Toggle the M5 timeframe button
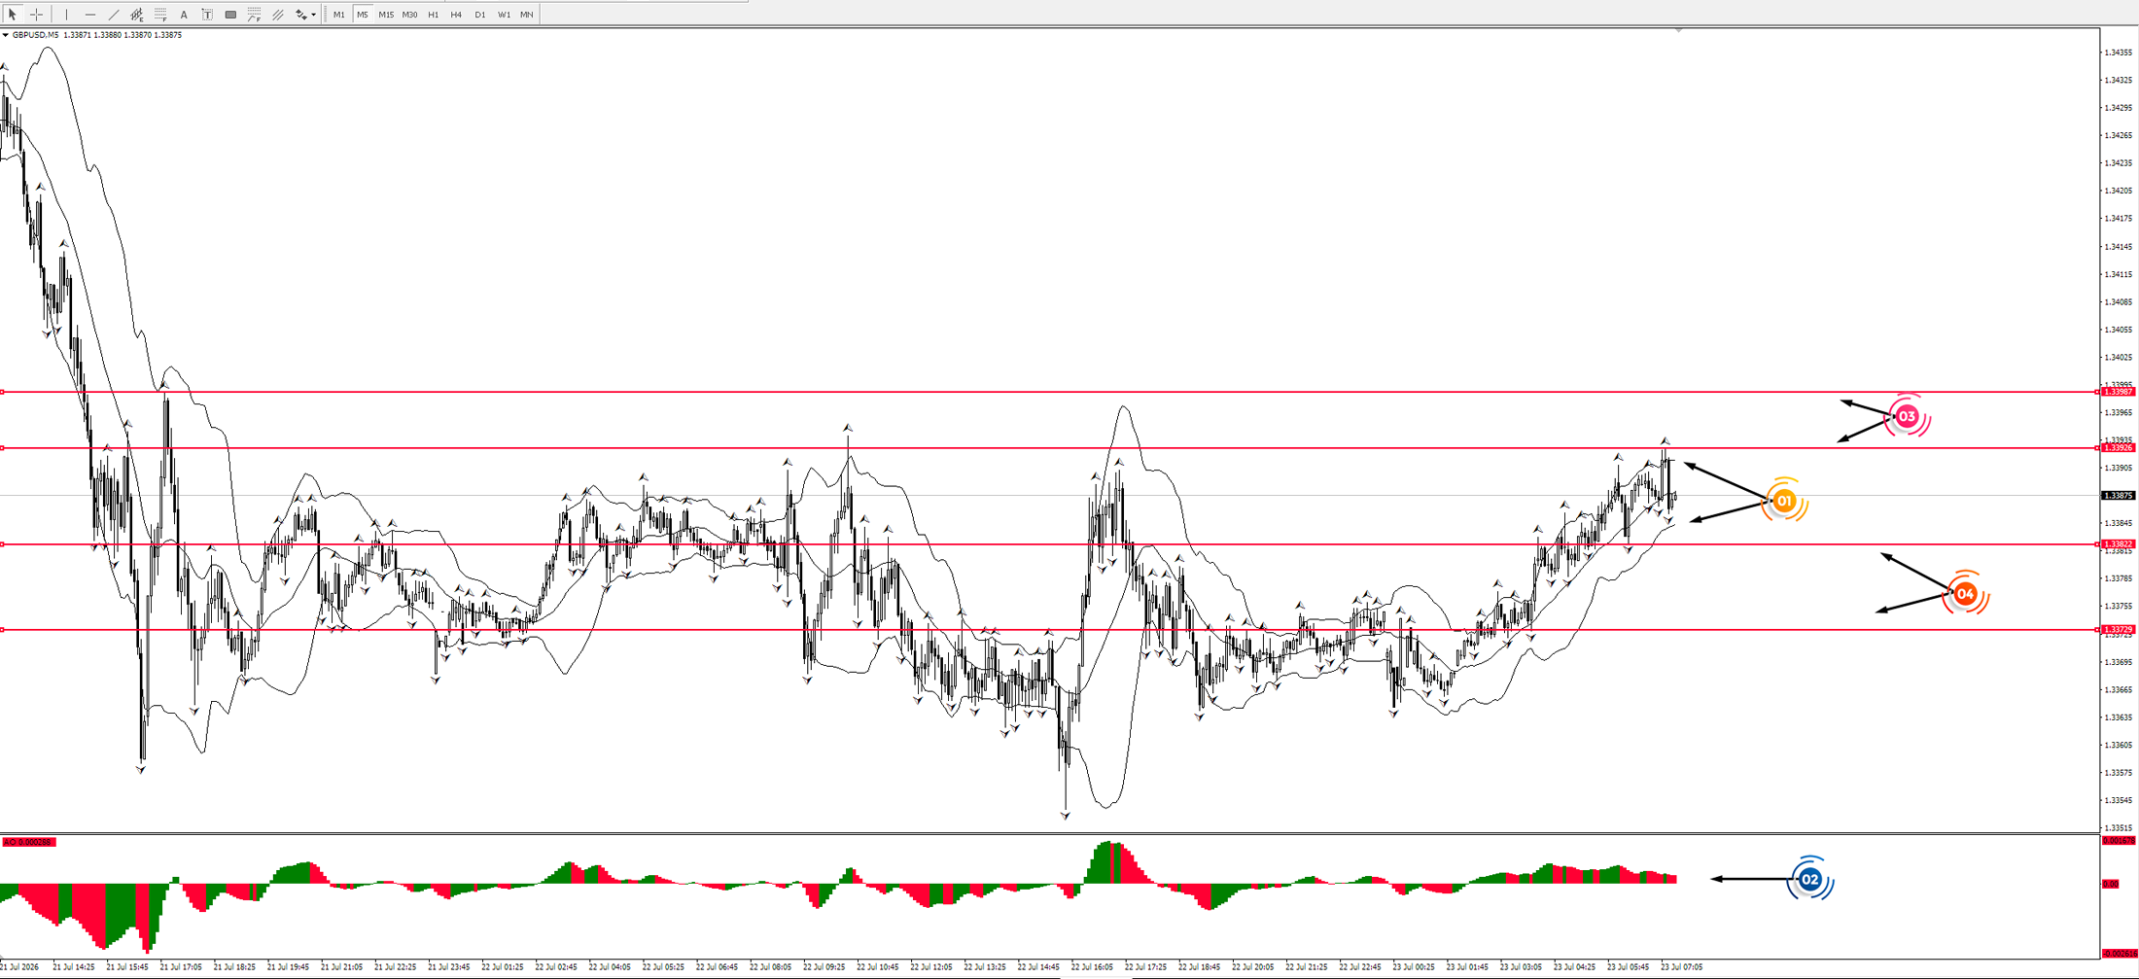Viewport: 2139px width, 979px height. tap(362, 15)
